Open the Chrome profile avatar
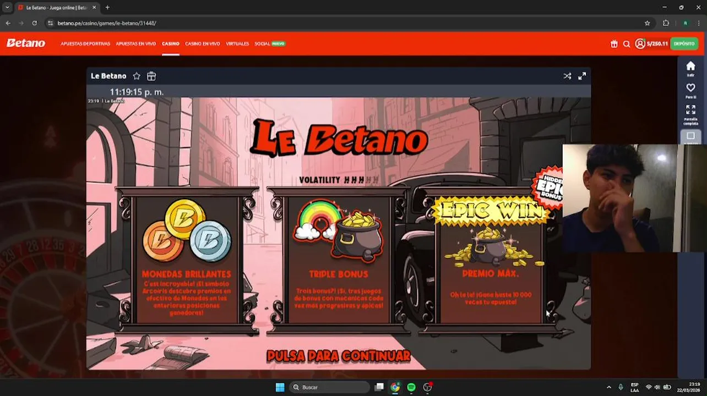The width and height of the screenshot is (707, 396). click(686, 23)
